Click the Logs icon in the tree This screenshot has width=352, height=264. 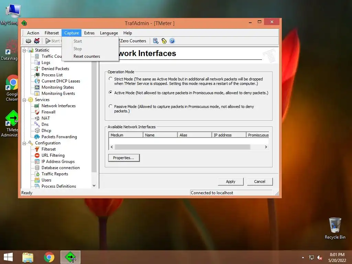tap(37, 63)
